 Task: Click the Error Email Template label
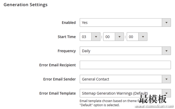pos(57,93)
